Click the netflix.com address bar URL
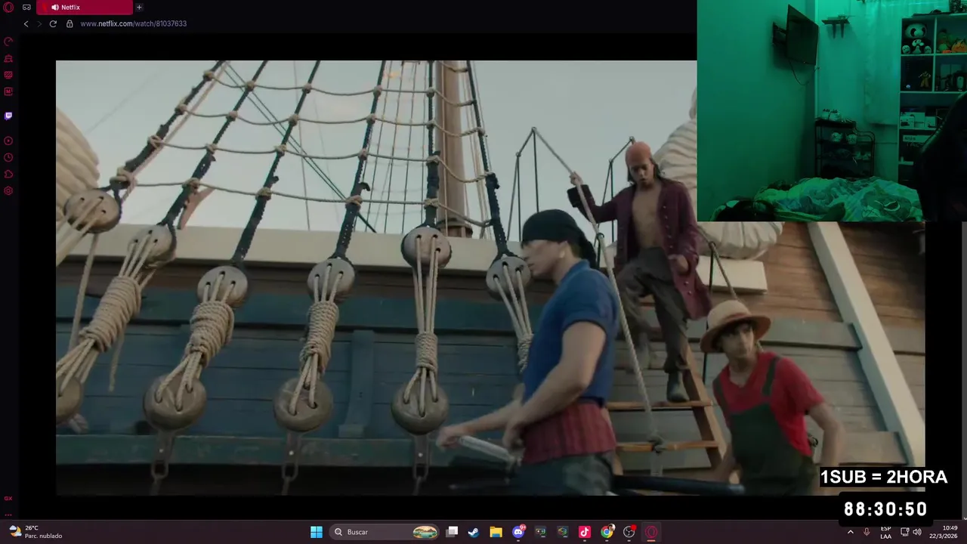Viewport: 967px width, 544px height. (134, 23)
